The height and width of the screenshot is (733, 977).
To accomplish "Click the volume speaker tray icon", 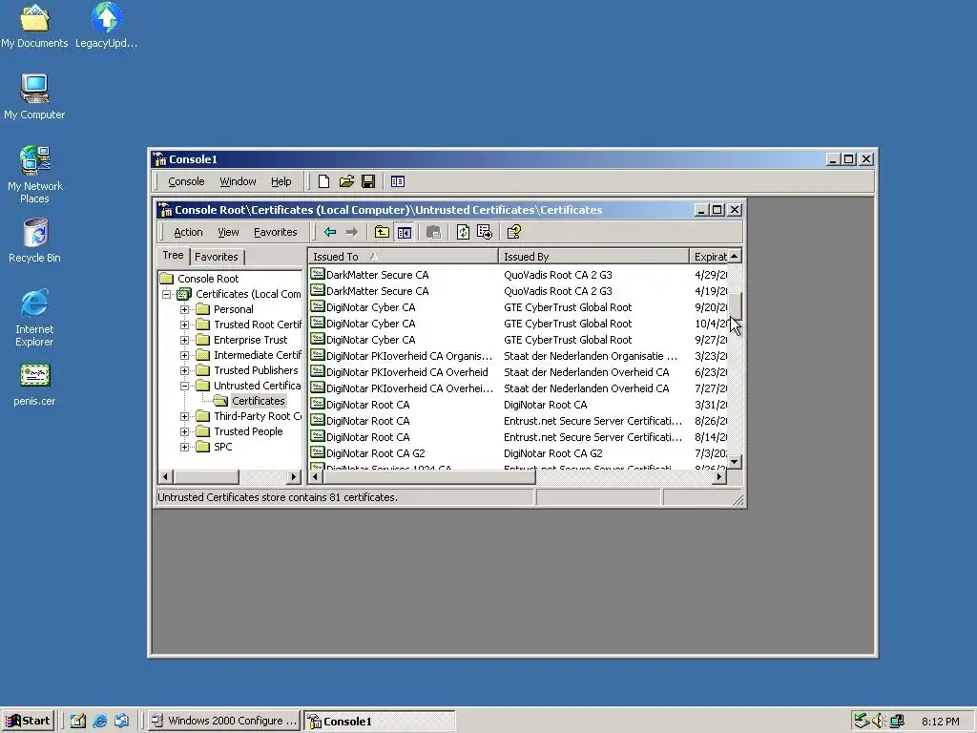I will click(879, 721).
